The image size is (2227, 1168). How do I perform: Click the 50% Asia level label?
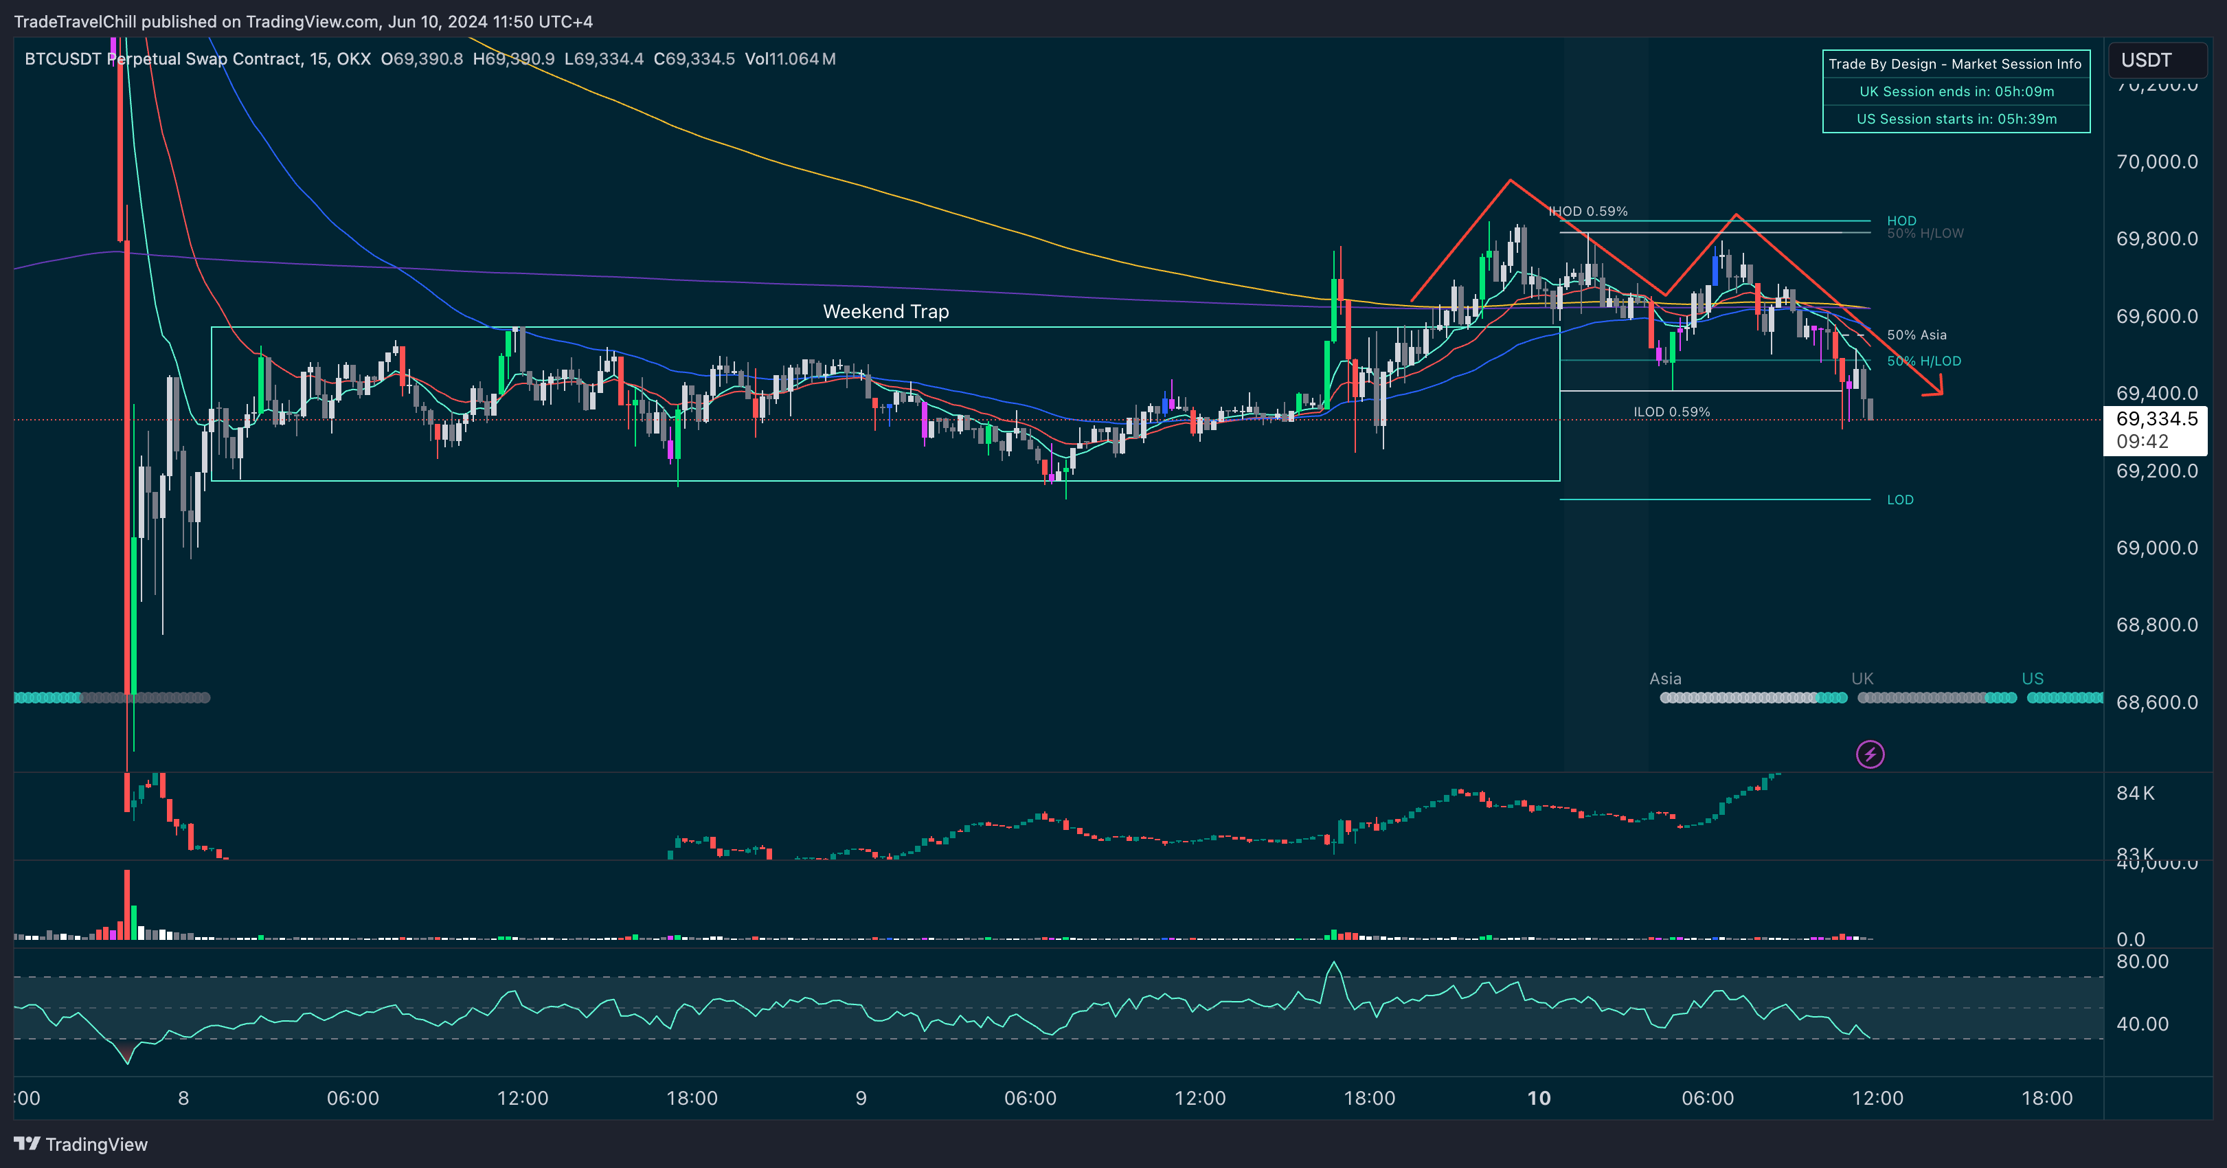point(1917,335)
